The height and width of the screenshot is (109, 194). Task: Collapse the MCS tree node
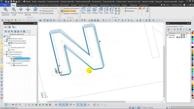coord(5,45)
